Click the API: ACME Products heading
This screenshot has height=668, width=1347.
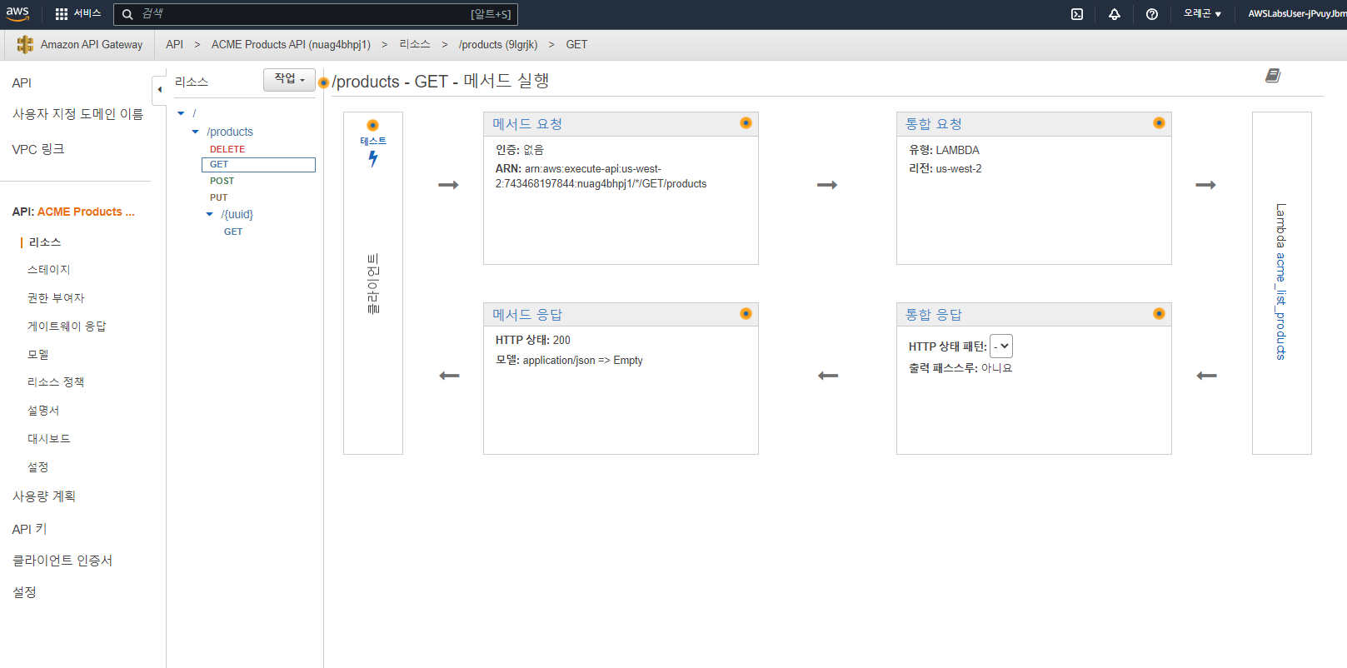coord(73,212)
